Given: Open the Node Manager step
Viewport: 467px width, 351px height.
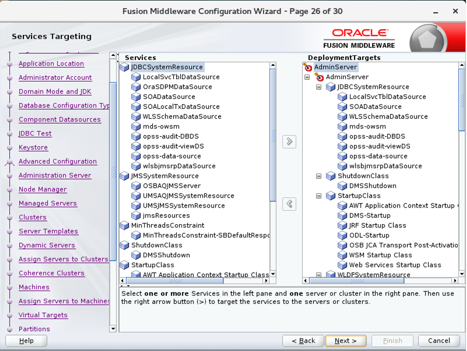Looking at the screenshot, I should pyautogui.click(x=43, y=189).
